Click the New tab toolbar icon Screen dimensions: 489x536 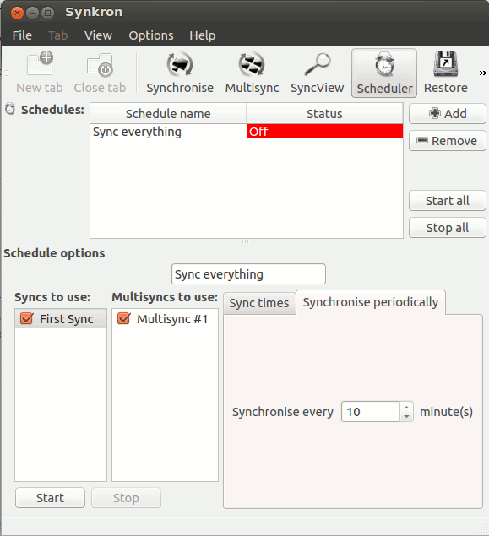click(40, 73)
